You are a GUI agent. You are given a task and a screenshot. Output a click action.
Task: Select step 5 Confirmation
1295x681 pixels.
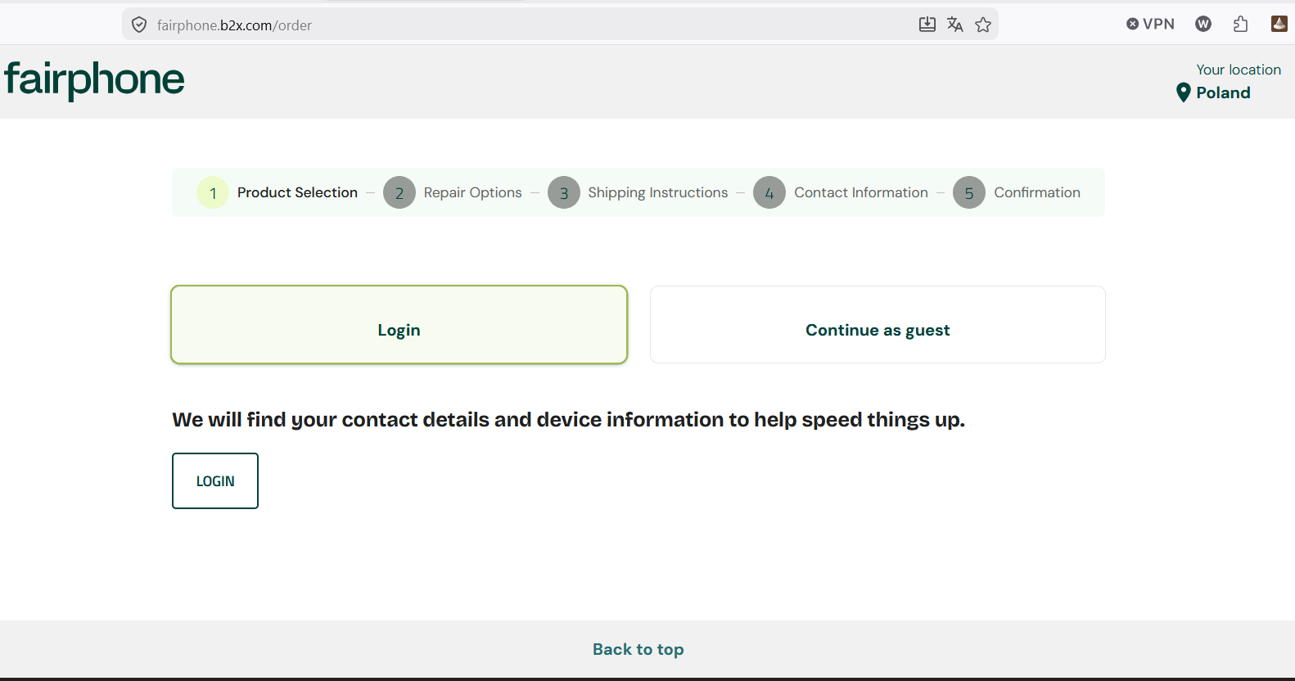(x=1017, y=192)
